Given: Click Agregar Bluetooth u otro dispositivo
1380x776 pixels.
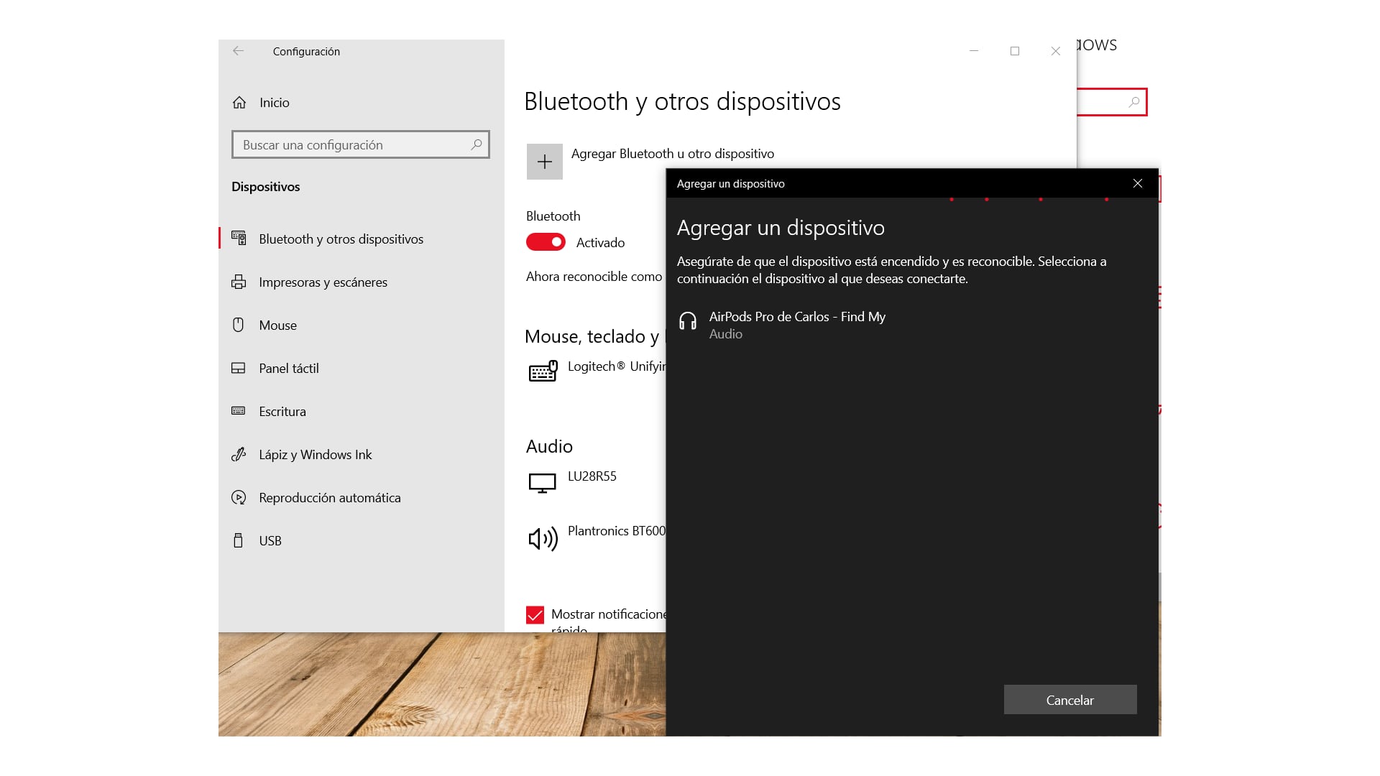Looking at the screenshot, I should [650, 161].
